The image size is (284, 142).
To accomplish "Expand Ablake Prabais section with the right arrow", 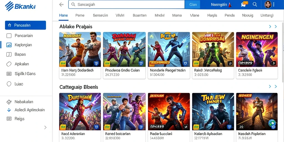I will click(x=276, y=27).
